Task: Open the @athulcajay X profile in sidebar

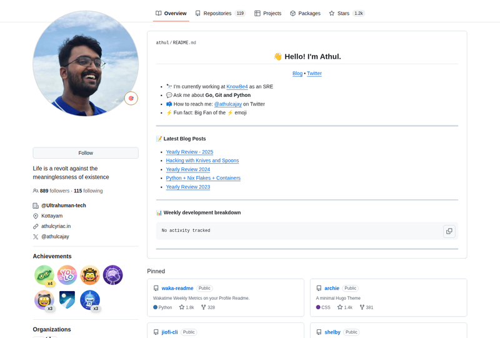Action: [55, 237]
